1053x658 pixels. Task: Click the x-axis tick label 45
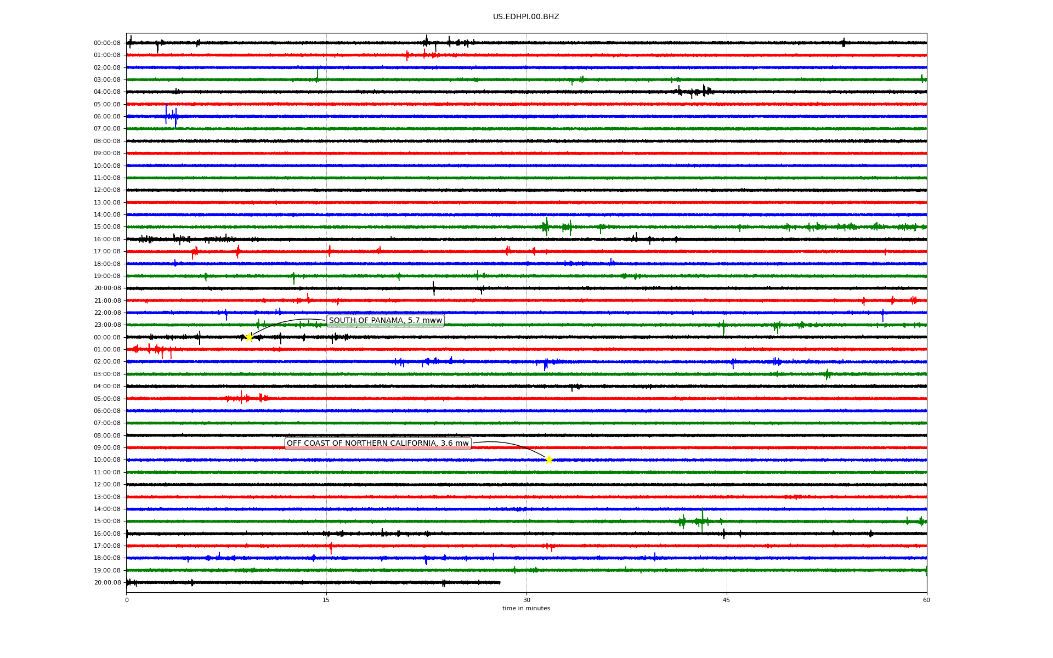tap(727, 600)
